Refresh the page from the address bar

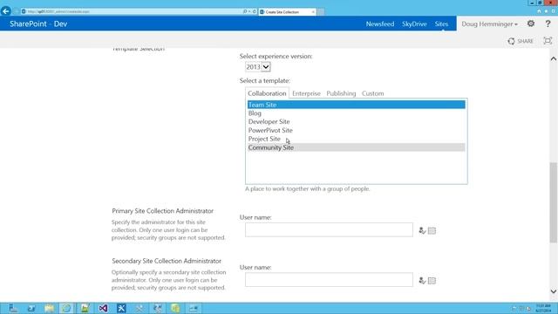(x=254, y=11)
